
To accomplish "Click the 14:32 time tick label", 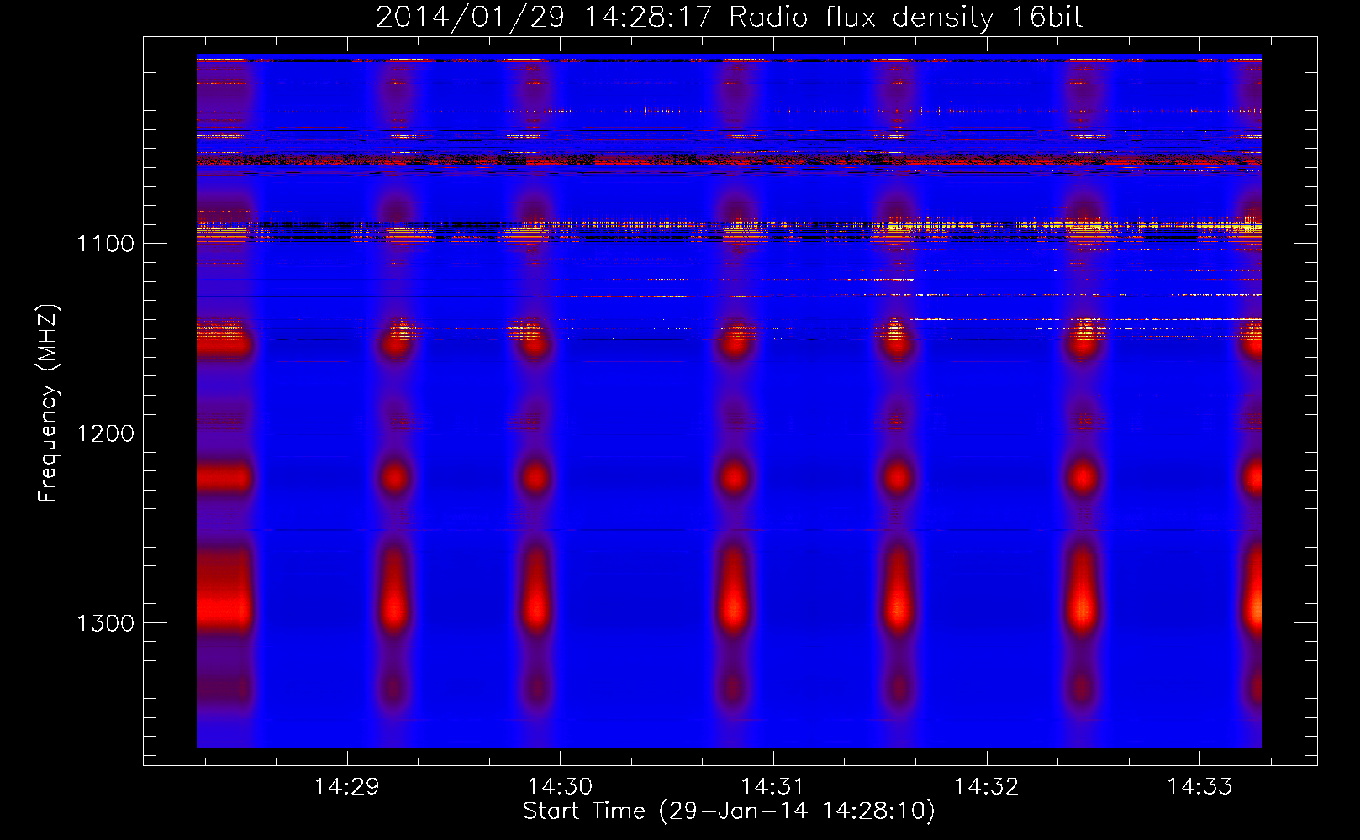I will 986,787.
